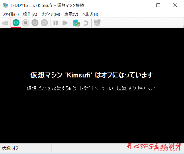Screen dimensions: 184x154
Task: Maximize the virtual machine connection window
Action: pyautogui.click(x=158, y=5)
